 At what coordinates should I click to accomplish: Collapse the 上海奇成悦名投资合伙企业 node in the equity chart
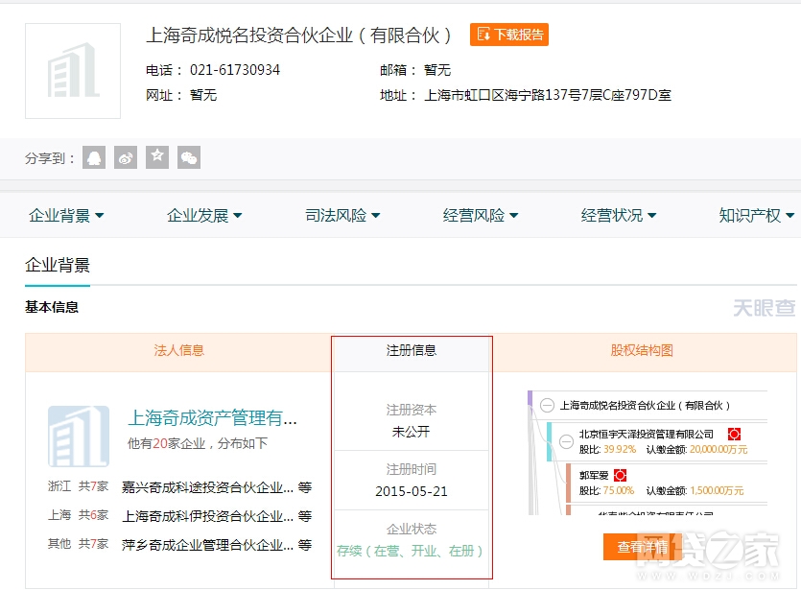547,406
